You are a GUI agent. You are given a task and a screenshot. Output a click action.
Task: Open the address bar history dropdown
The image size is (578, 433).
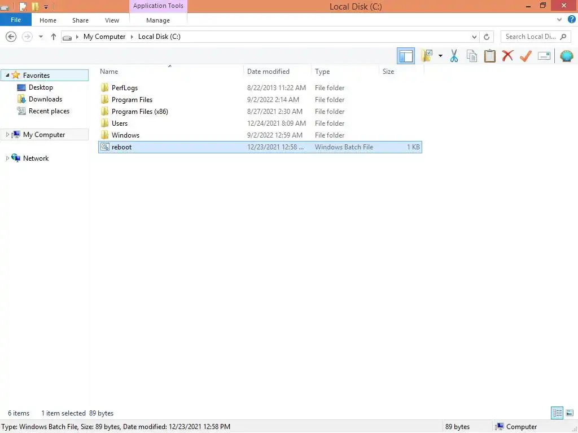(x=474, y=37)
